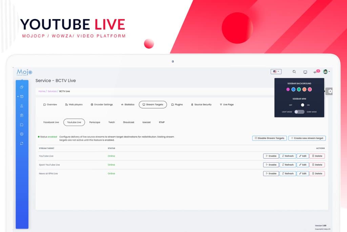
Task: Open the dashboard pie-chart icon in sidebar
Action: [x=22, y=87]
